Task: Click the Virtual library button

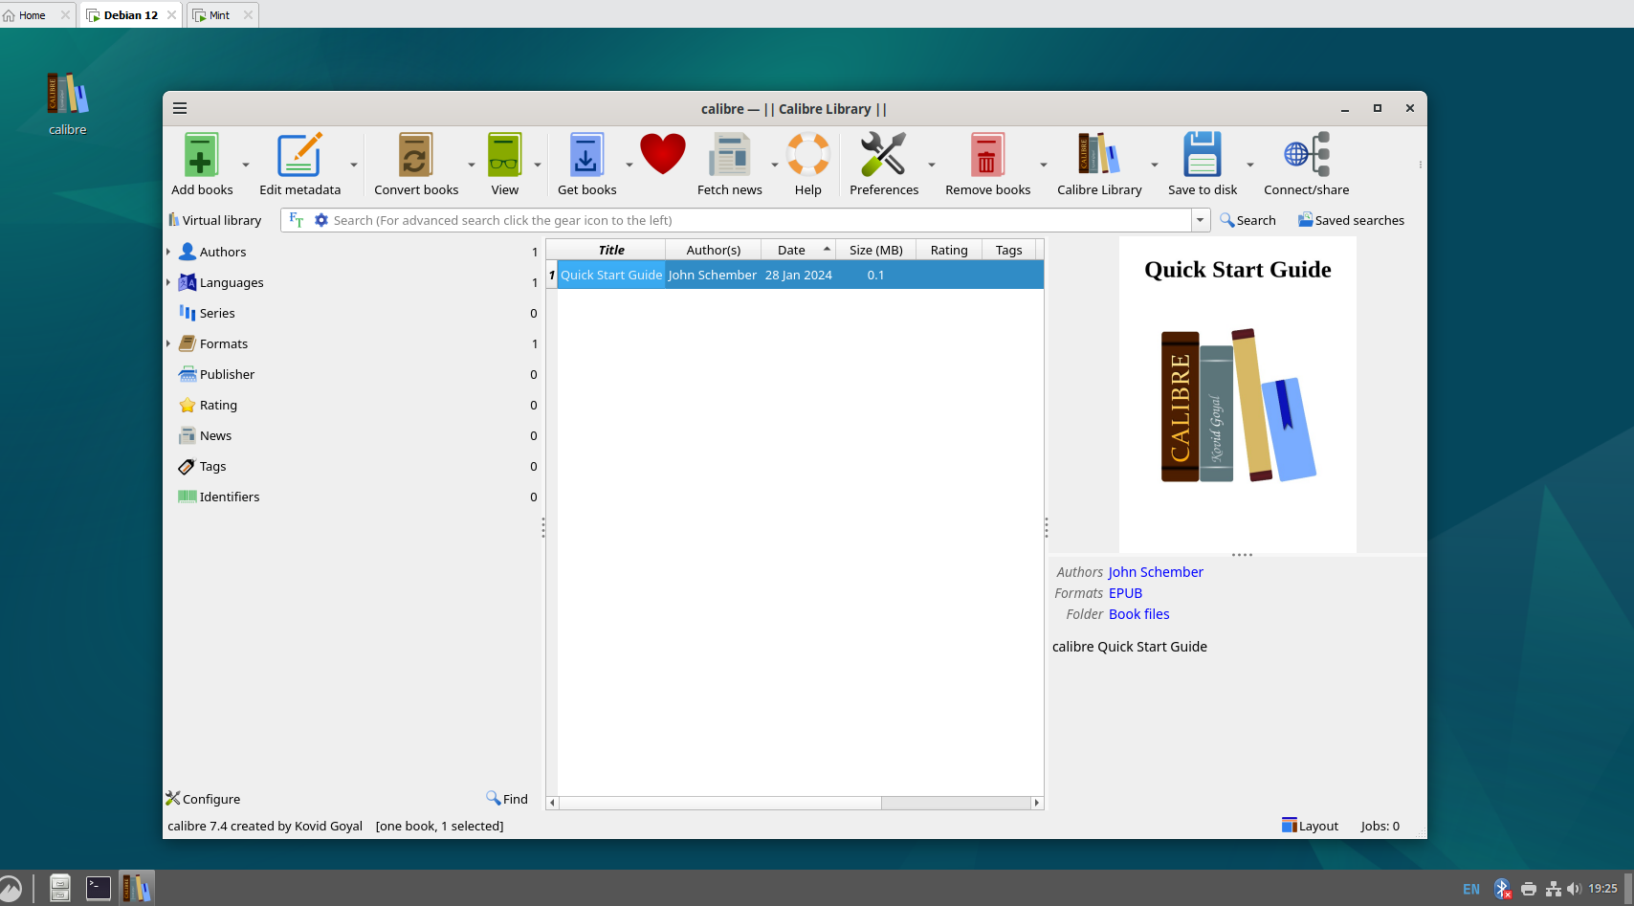Action: coord(214,220)
